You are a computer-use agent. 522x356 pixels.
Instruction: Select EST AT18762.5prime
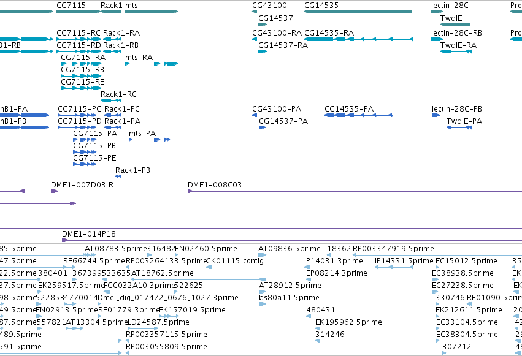163,273
